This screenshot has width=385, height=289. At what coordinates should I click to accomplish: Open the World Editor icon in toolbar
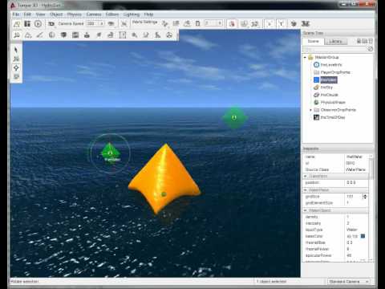point(17,24)
